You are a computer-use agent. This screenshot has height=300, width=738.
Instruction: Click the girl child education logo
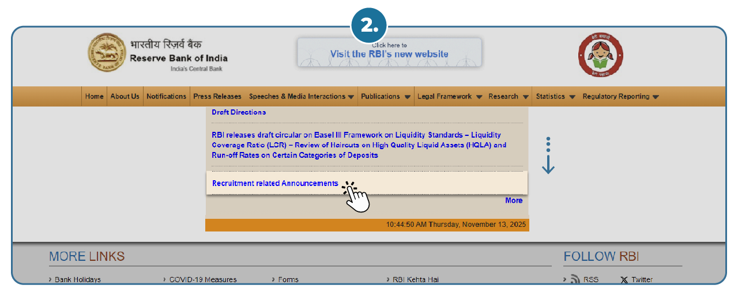point(601,55)
